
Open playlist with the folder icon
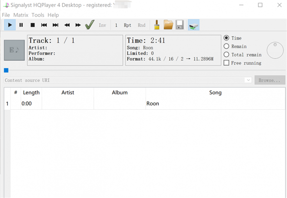168,25
